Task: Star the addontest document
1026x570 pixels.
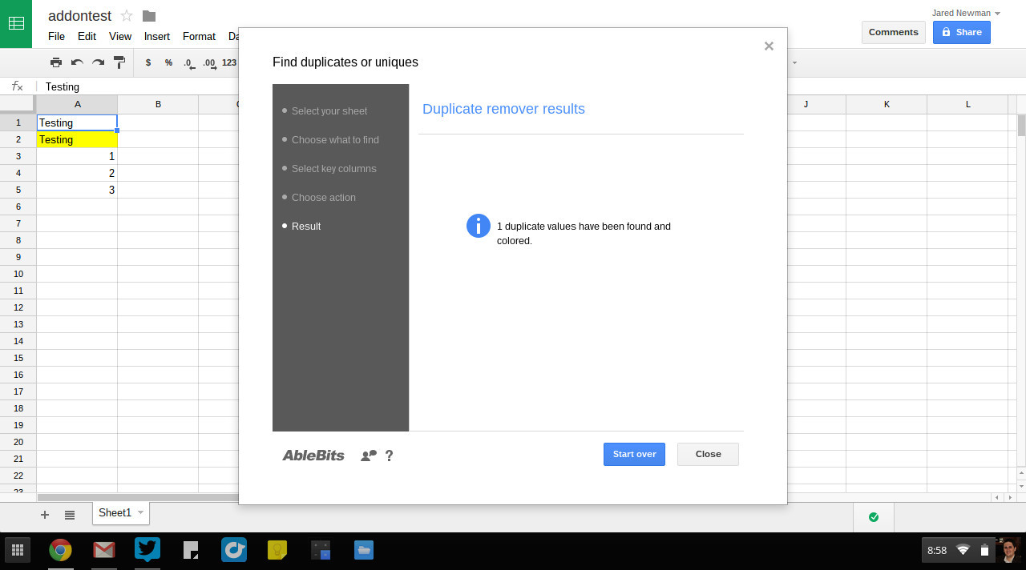Action: pyautogui.click(x=127, y=16)
